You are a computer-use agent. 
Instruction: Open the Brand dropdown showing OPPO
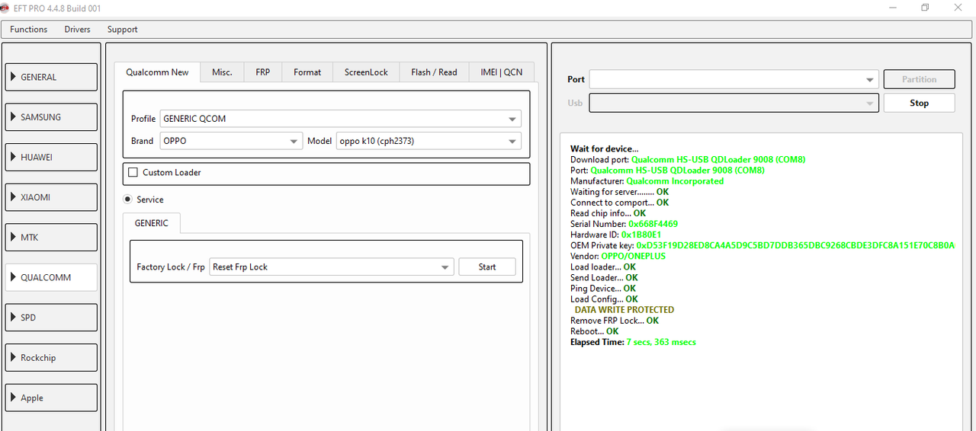point(231,141)
